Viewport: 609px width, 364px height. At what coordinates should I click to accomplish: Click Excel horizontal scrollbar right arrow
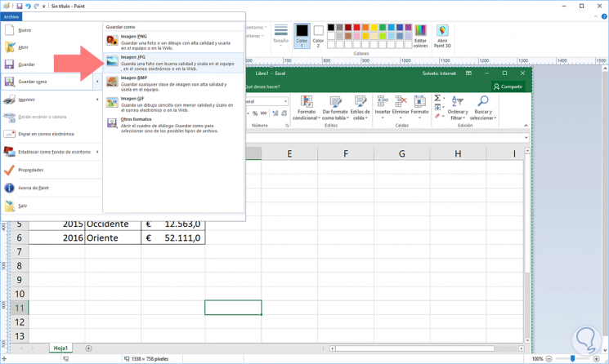(521, 348)
